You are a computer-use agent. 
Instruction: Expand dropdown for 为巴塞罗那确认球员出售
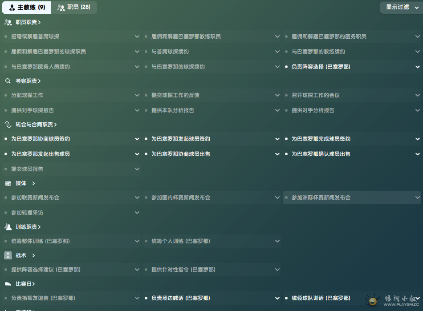pos(418,154)
